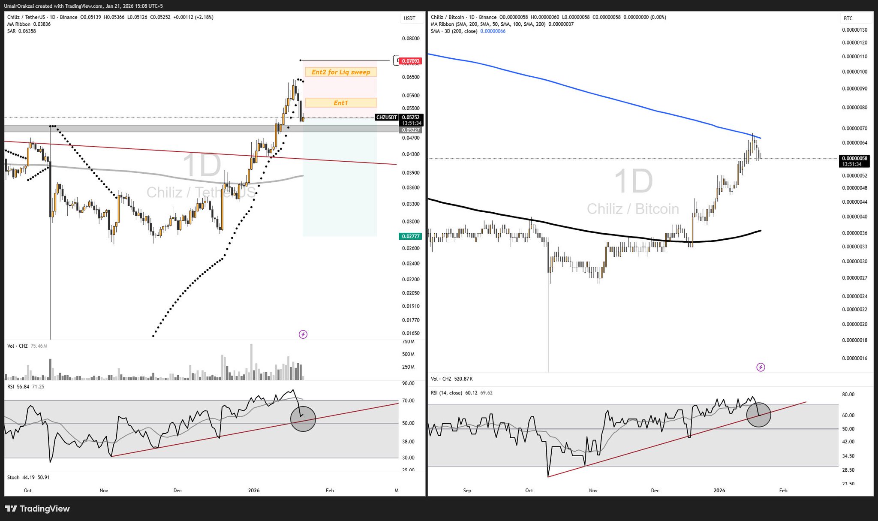
Task: Click the CHZUSDT price line label
Action: [x=386, y=117]
